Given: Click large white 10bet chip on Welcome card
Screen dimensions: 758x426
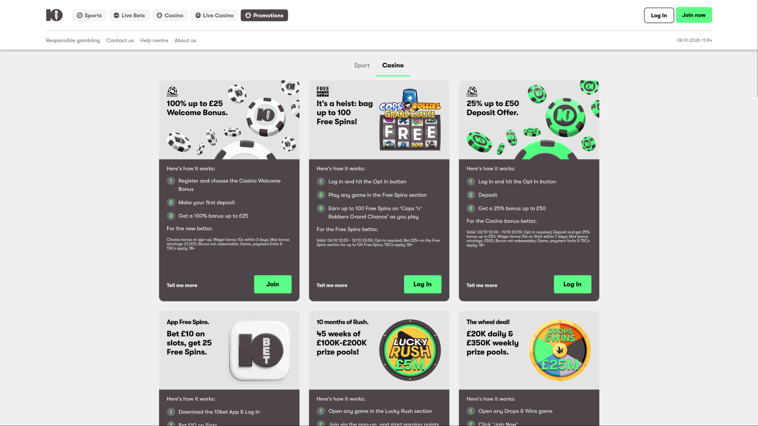Looking at the screenshot, I should (265, 116).
